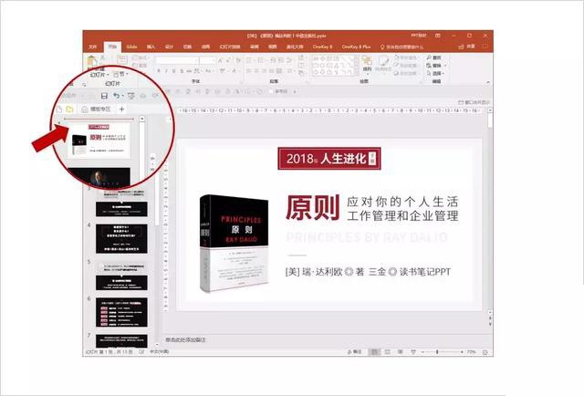The image size is (584, 396).
Task: Switch to the OneKey 8 Plus tab
Action: pos(356,47)
